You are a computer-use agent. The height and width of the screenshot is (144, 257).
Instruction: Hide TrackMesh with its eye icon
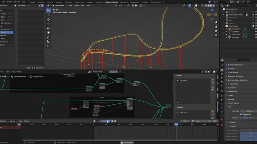pos(256,37)
